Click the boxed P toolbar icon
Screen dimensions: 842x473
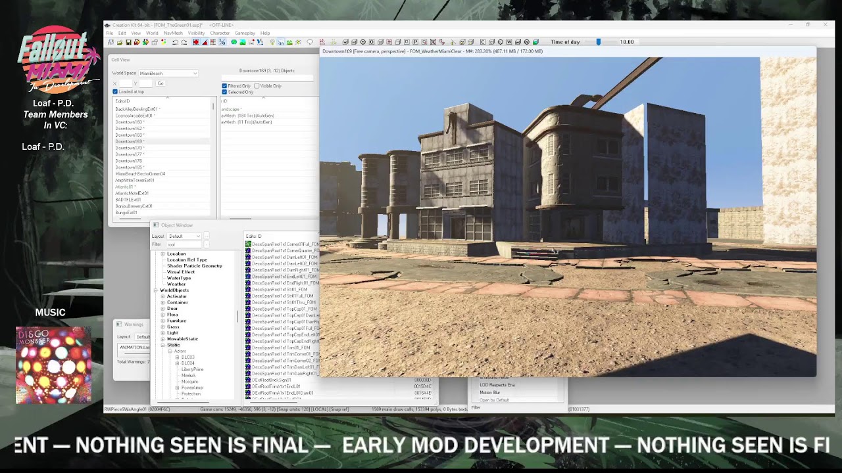pos(415,42)
